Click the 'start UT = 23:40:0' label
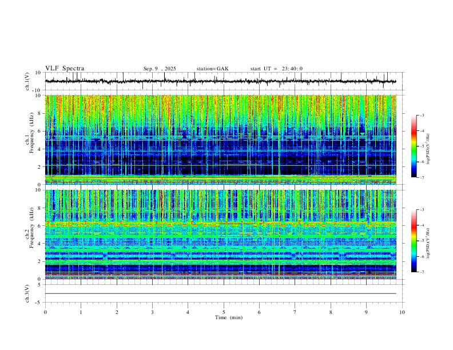The image size is (453, 350). (276, 69)
